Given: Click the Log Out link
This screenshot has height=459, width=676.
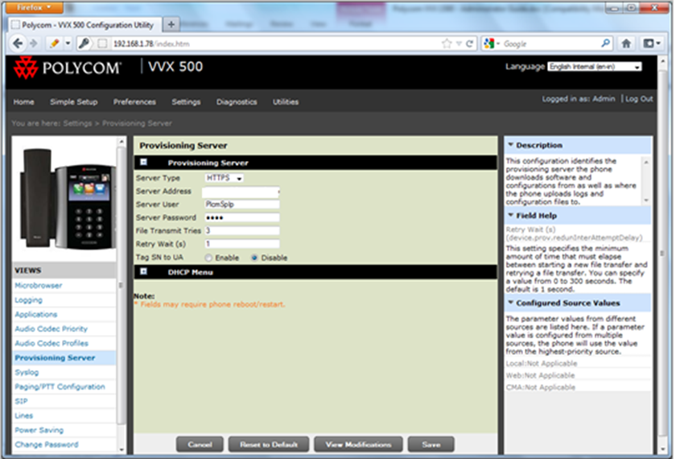Looking at the screenshot, I should click(639, 99).
